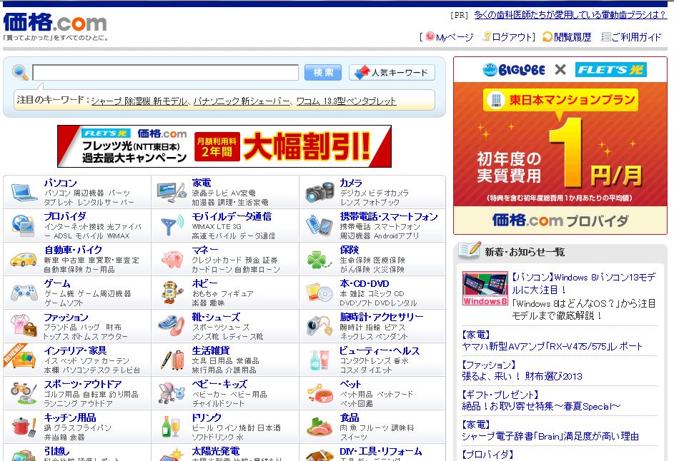Open the 太陽光発電 category link
The width and height of the screenshot is (674, 461).
pos(216,451)
